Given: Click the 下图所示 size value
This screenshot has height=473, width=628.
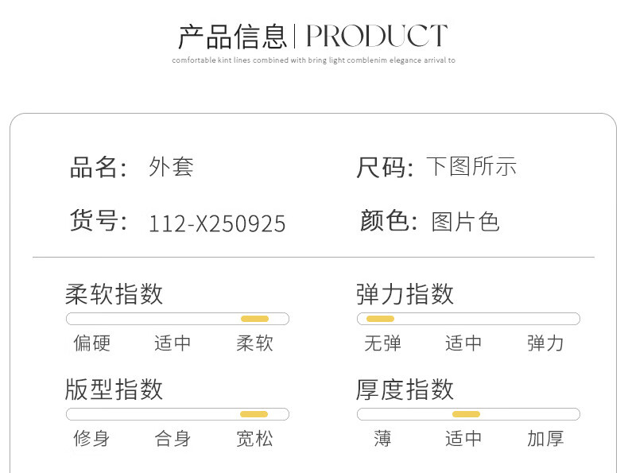Looking at the screenshot, I should coord(471,167).
